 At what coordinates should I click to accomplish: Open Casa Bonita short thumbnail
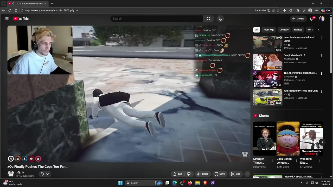288,139
